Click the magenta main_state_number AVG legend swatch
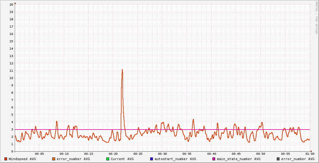This screenshot has width=319, height=163. coord(214,159)
